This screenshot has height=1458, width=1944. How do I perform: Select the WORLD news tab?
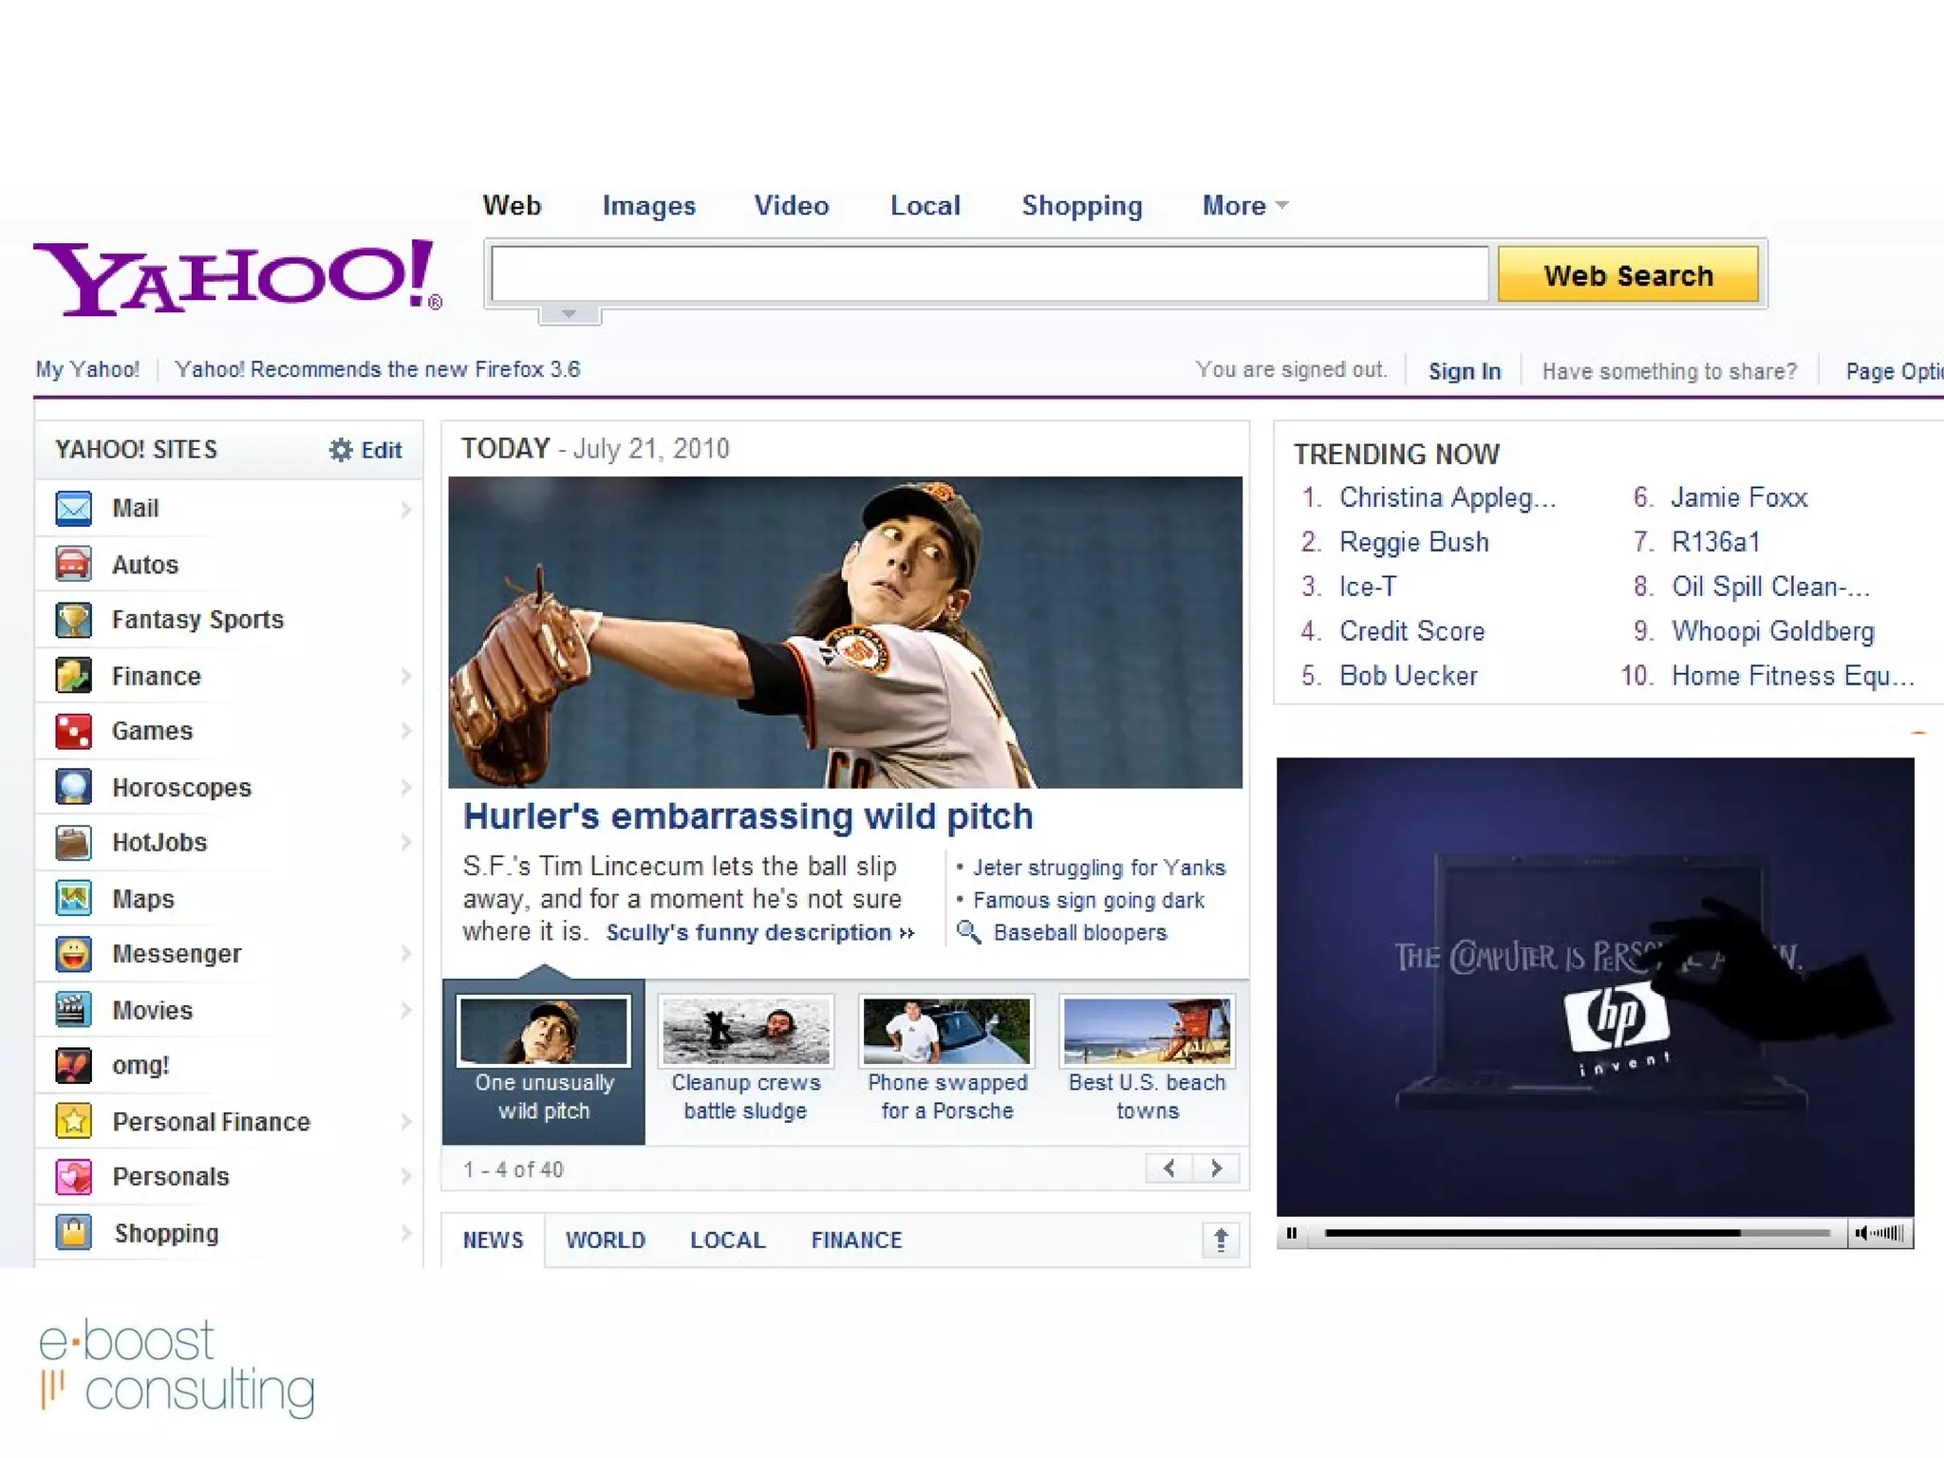point(605,1240)
